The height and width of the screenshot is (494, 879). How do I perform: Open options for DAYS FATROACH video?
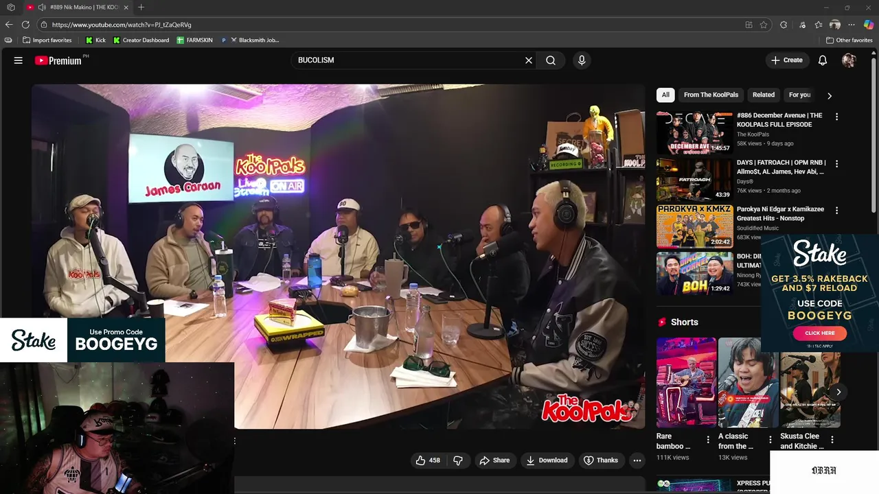(836, 163)
